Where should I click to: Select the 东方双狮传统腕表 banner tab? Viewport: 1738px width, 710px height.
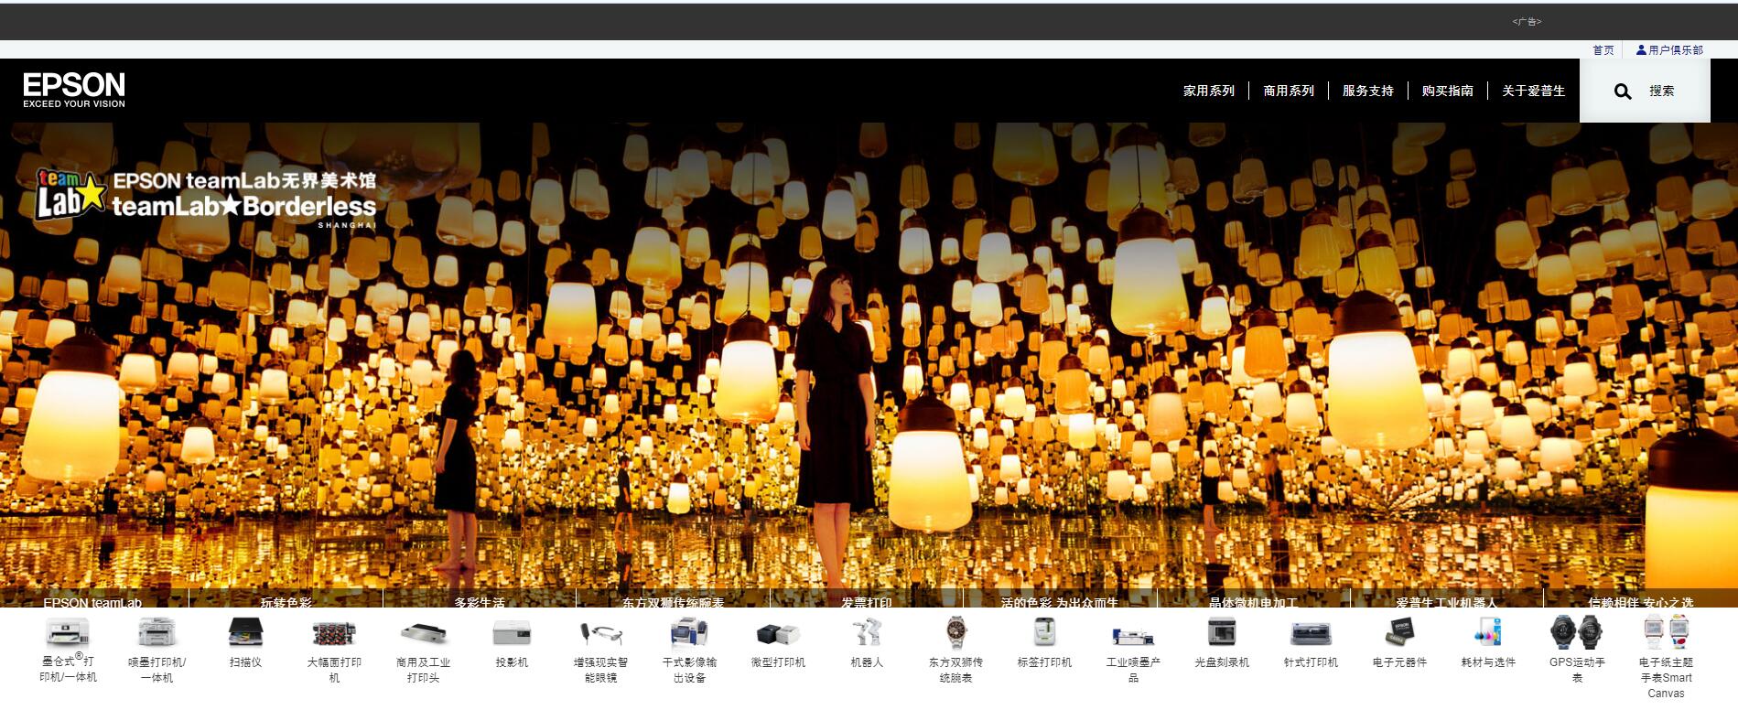[x=673, y=600]
